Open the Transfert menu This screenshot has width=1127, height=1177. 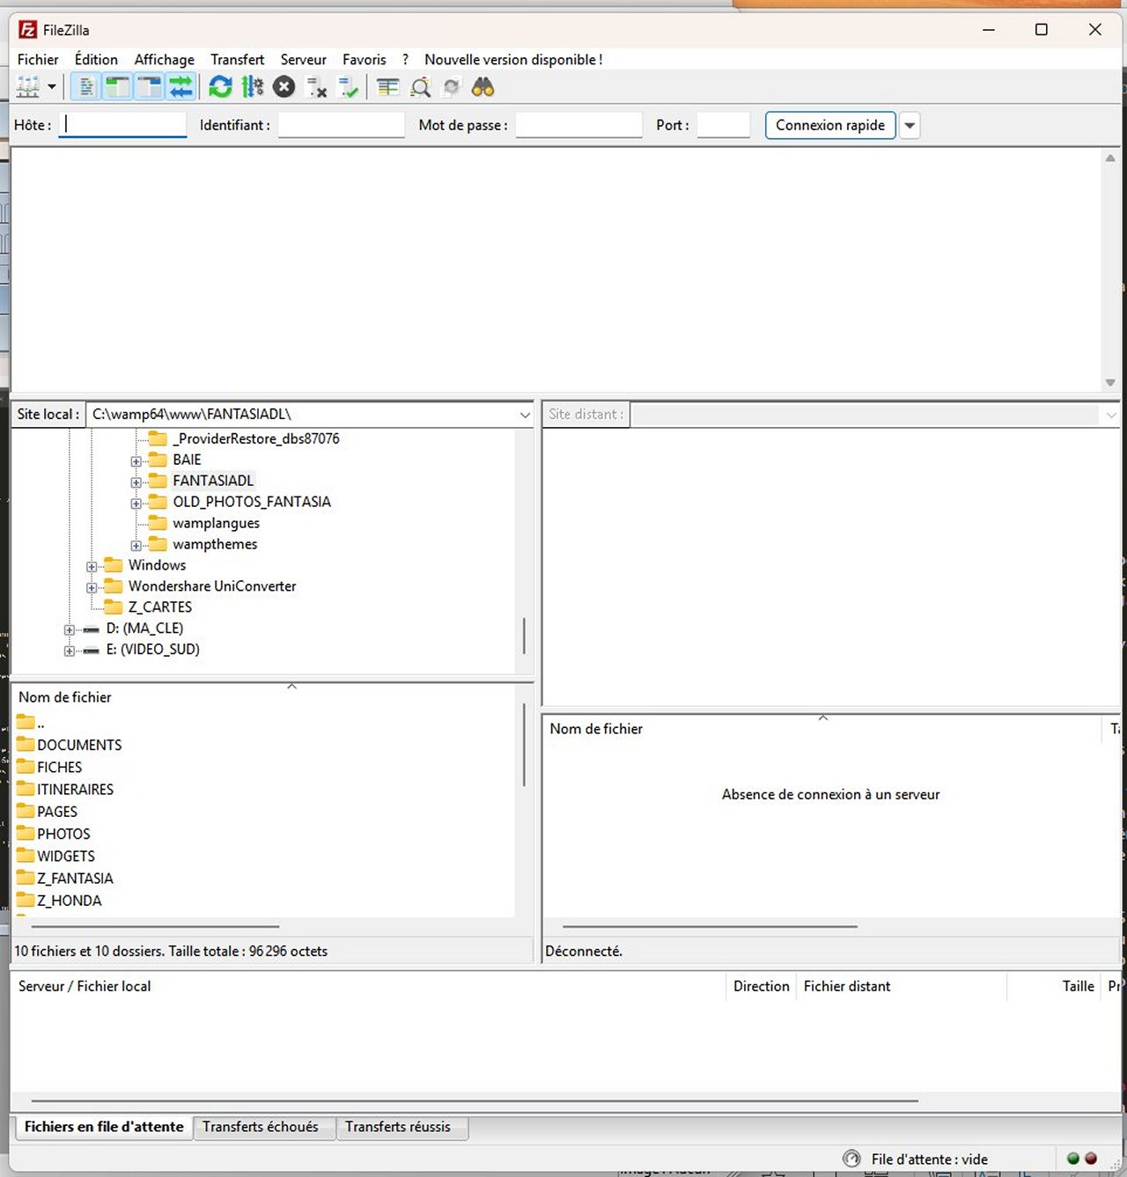click(237, 60)
